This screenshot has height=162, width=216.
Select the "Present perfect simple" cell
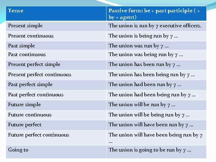(34, 64)
